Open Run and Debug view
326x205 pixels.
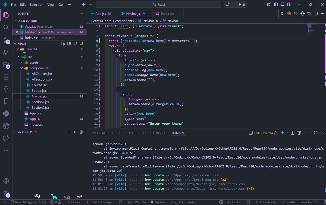coord(6,52)
